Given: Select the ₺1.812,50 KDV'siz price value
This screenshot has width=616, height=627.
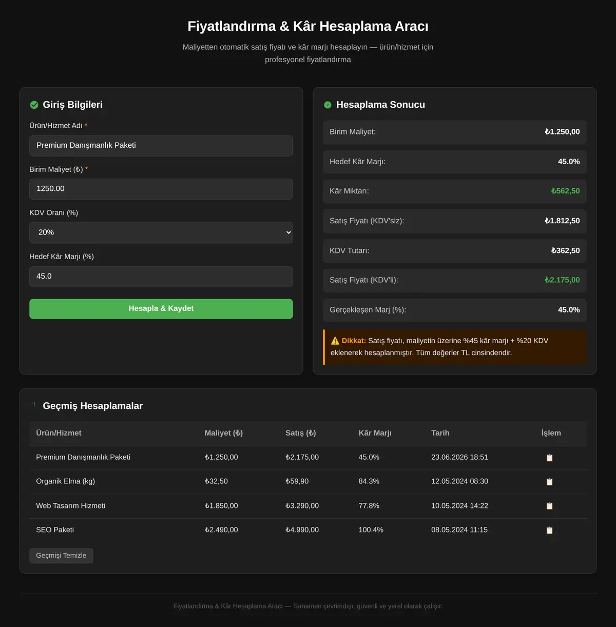Looking at the screenshot, I should click(562, 221).
